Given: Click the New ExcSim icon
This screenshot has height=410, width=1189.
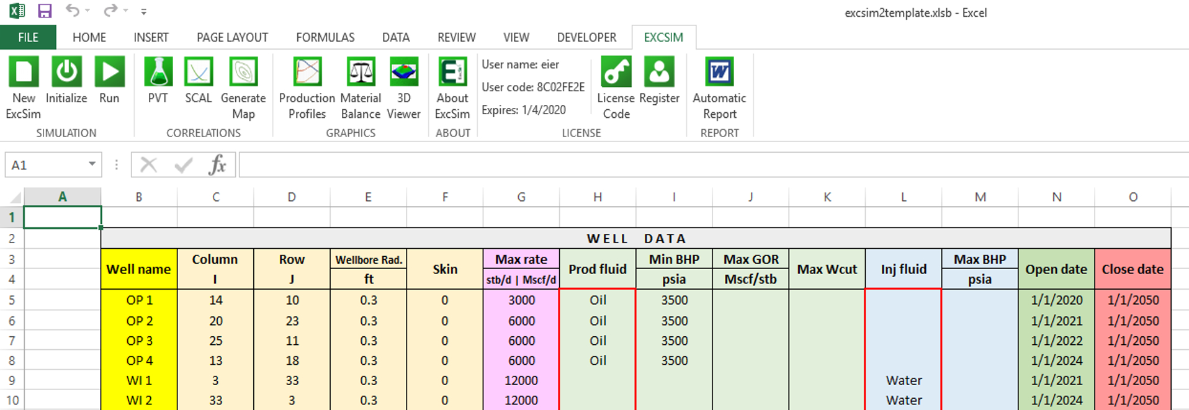Looking at the screenshot, I should (x=24, y=72).
